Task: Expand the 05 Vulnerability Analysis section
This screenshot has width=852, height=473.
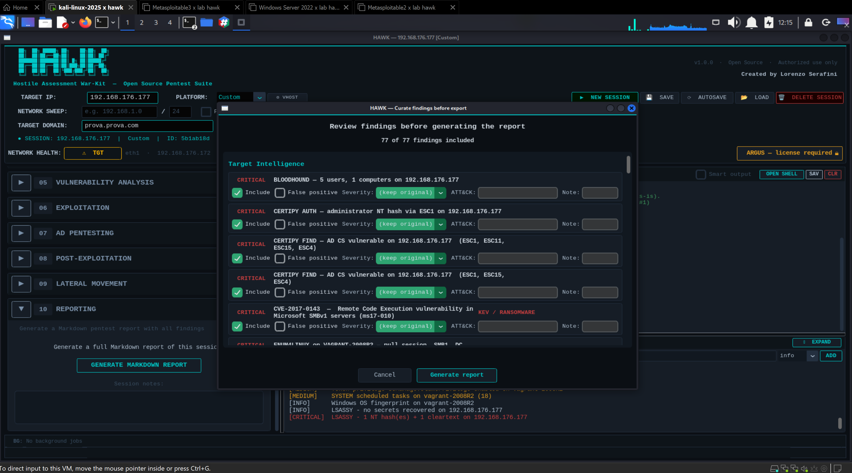Action: click(21, 182)
